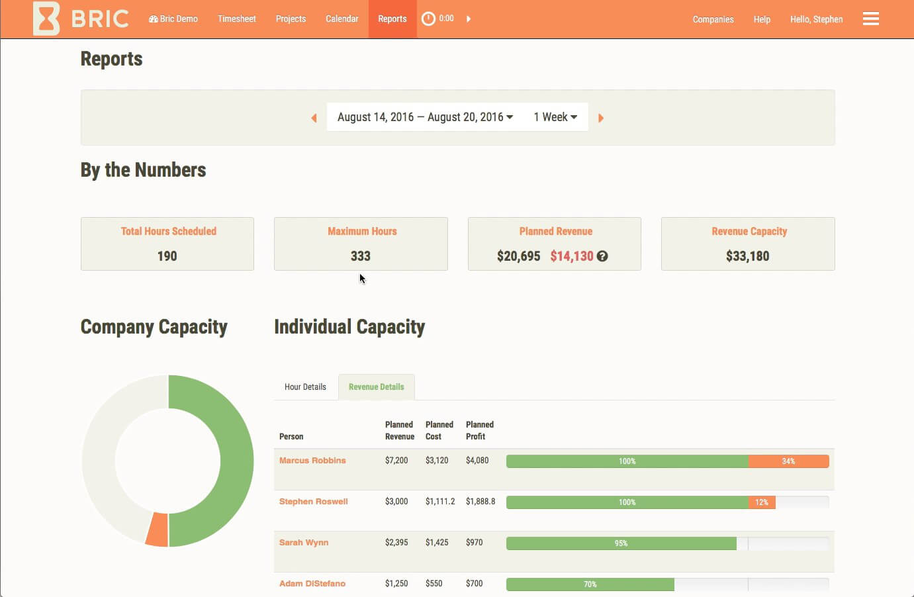Click the Total Hours Scheduled card

click(167, 244)
